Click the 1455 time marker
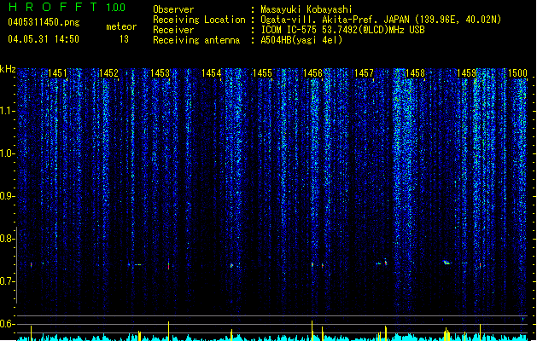 [x=262, y=73]
